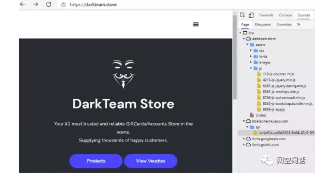
Task: Open 8581-js-scrollspy.min.js file
Action: click(x=281, y=91)
